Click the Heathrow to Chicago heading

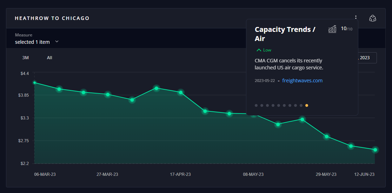click(52, 18)
